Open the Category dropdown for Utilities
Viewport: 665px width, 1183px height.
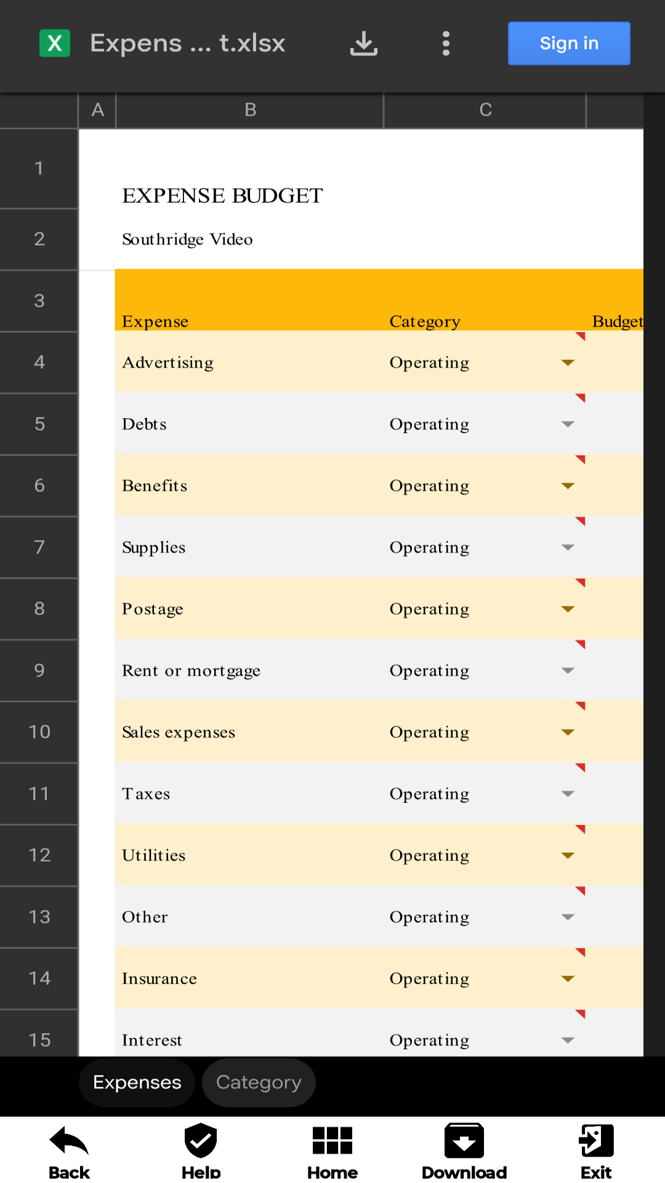click(567, 855)
